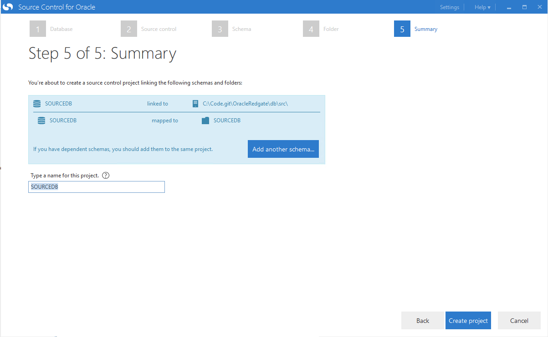The height and width of the screenshot is (337, 548).
Task: Go to the Database step tab
Action: 61,29
